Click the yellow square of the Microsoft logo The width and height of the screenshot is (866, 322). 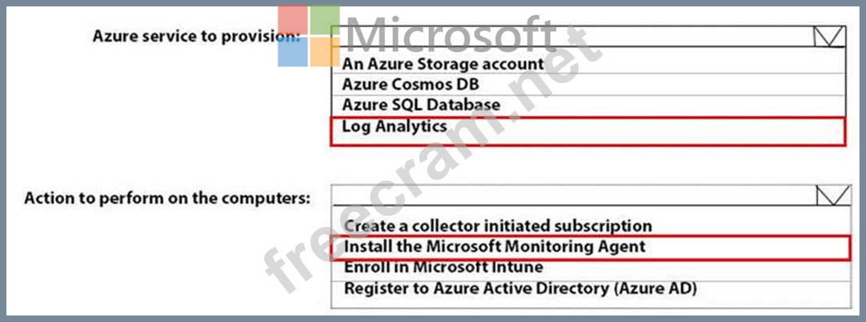click(325, 52)
